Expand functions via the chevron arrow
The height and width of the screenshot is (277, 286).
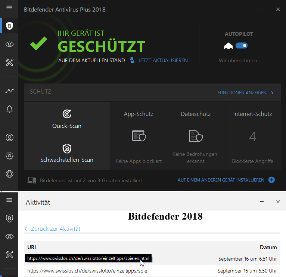click(x=272, y=93)
